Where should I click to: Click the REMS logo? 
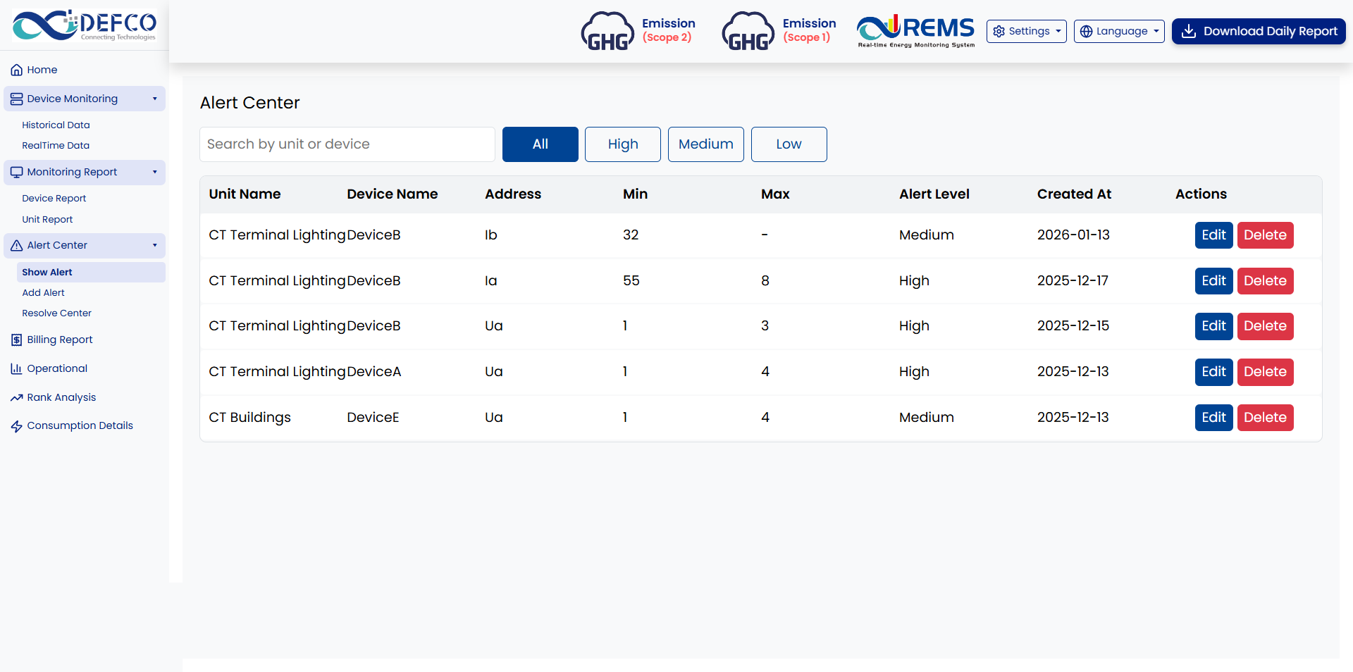[916, 31]
